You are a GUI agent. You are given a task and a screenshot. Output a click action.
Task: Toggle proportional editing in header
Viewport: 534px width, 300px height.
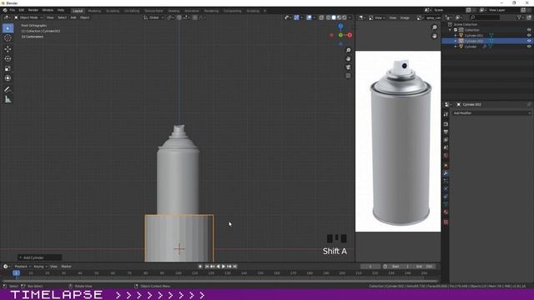tap(194, 17)
